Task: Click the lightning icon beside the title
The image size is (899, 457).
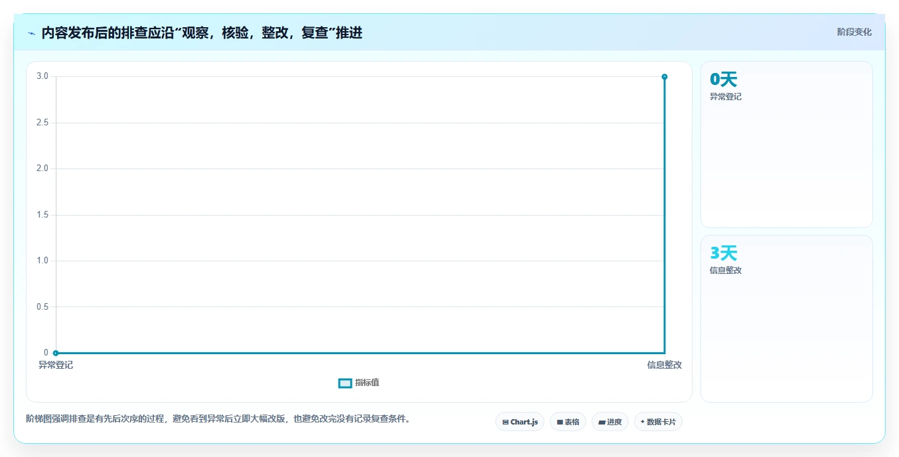Action: (x=31, y=33)
